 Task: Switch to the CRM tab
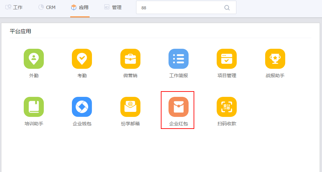[47, 7]
